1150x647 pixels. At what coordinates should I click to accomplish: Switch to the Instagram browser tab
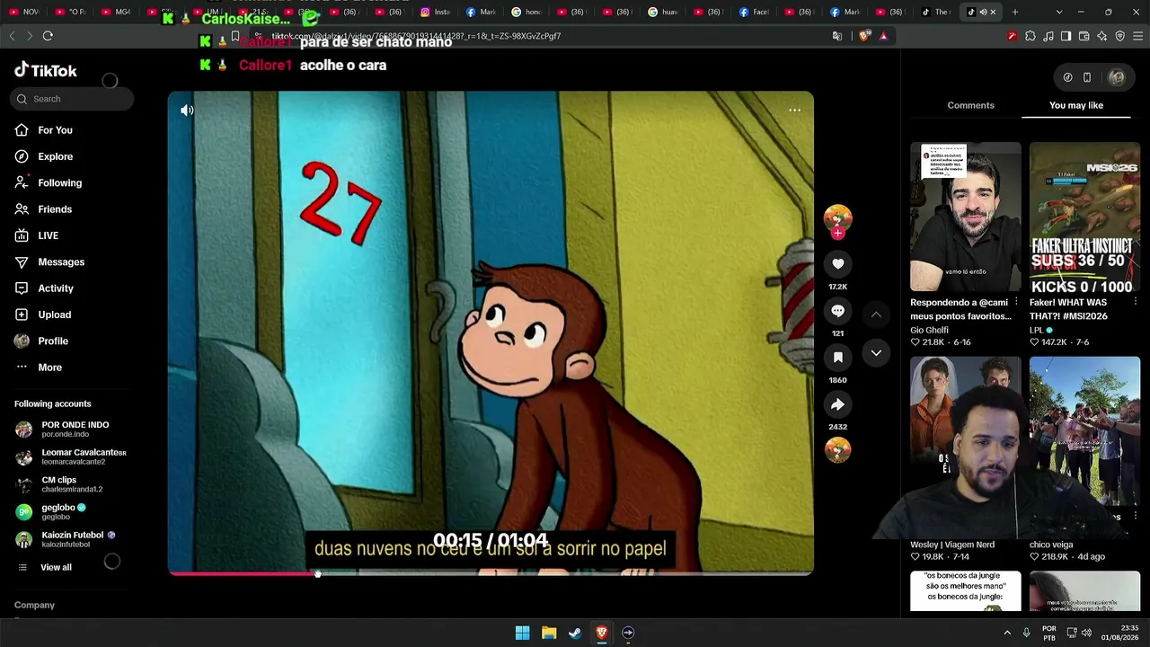click(436, 12)
